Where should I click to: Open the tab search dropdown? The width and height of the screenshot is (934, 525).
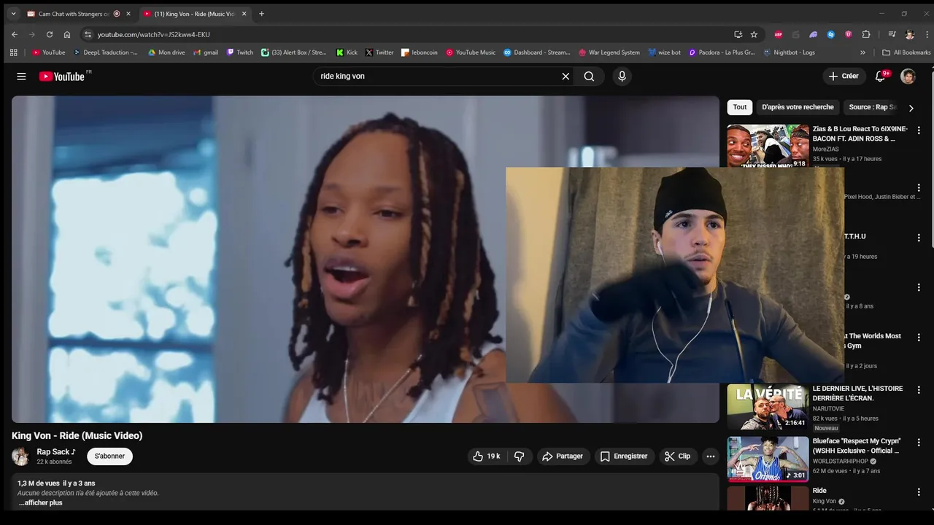click(x=13, y=14)
